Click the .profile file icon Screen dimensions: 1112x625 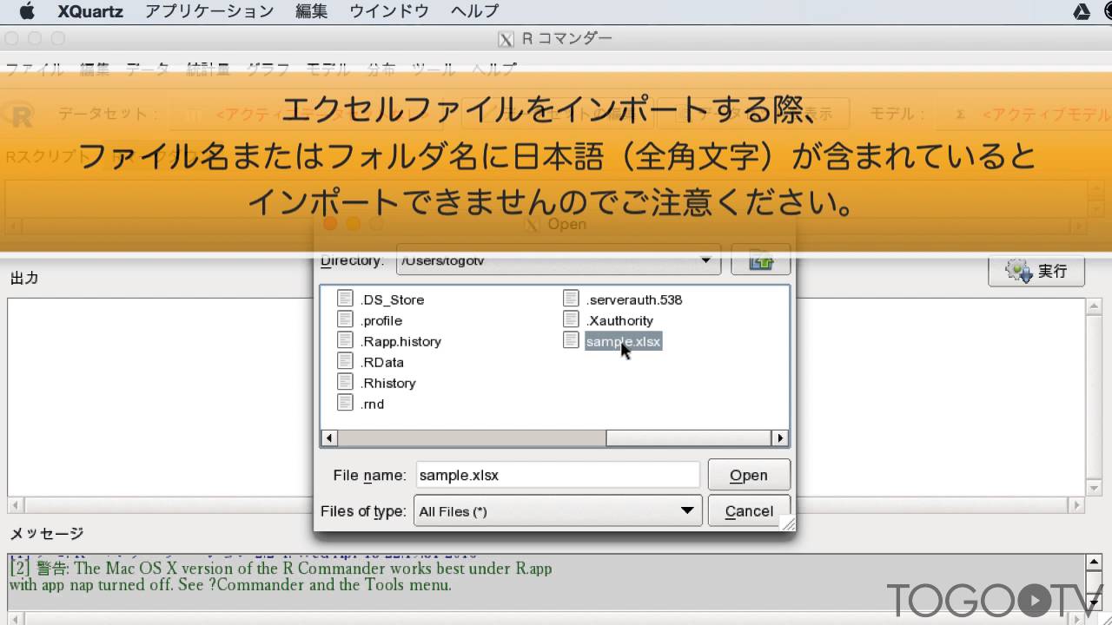click(345, 319)
